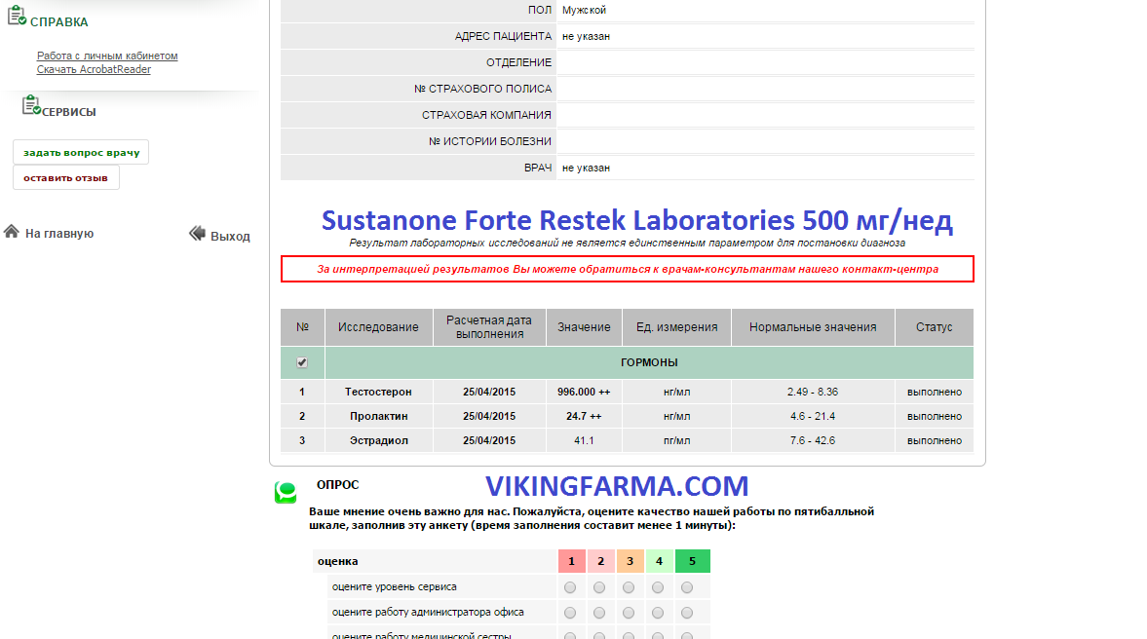
Task: Toggle the ГОРМОНЫ group checkbox
Action: (302, 362)
